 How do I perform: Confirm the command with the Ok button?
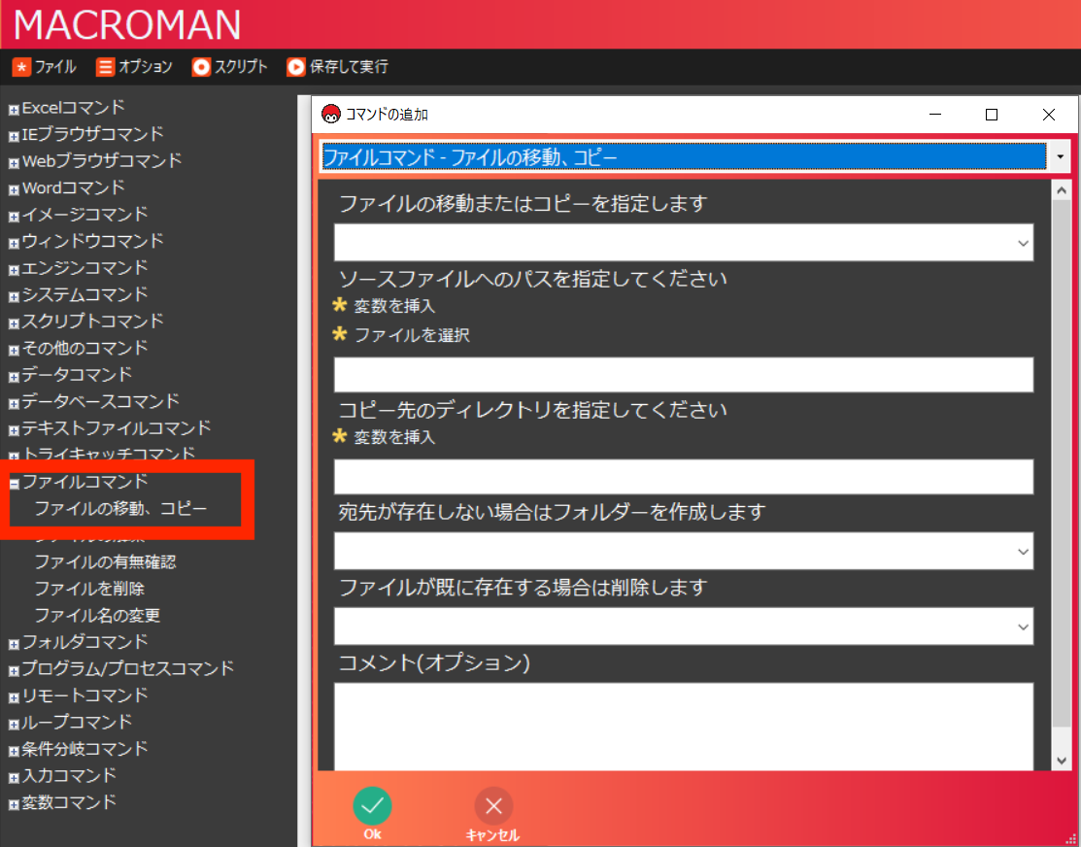tap(372, 814)
